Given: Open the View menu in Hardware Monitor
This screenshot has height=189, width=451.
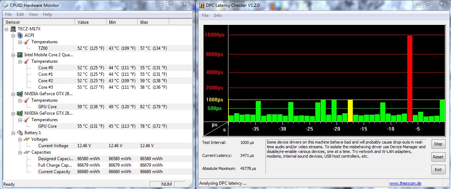Looking at the screenshot, I should coord(33,14).
